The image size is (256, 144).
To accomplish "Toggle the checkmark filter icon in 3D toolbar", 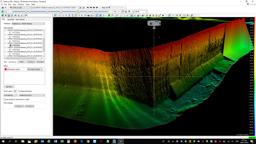I will tap(169, 15).
